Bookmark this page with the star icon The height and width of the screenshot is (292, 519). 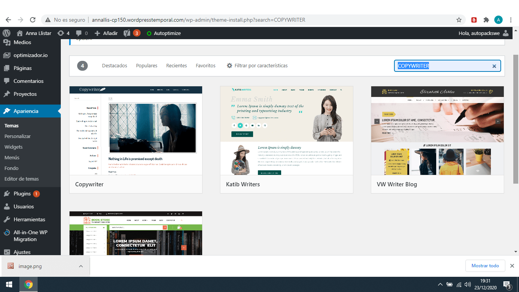(459, 20)
